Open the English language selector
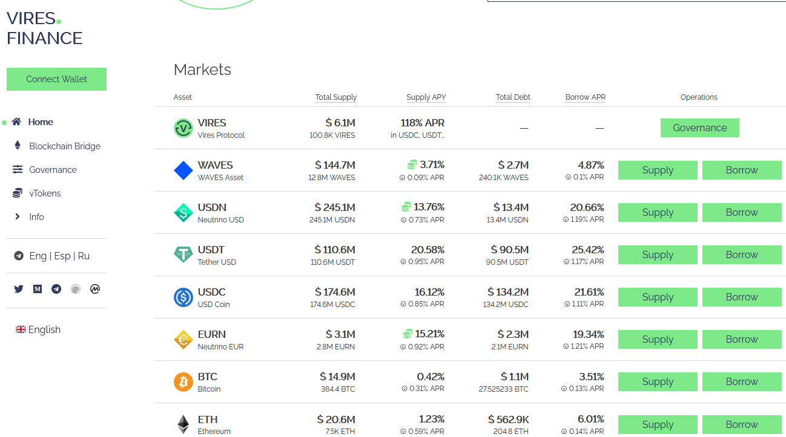The width and height of the screenshot is (786, 437). [x=38, y=329]
